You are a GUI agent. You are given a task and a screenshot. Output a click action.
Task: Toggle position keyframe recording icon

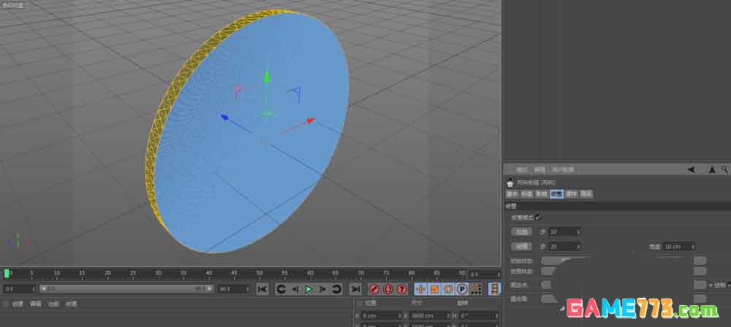(420, 289)
